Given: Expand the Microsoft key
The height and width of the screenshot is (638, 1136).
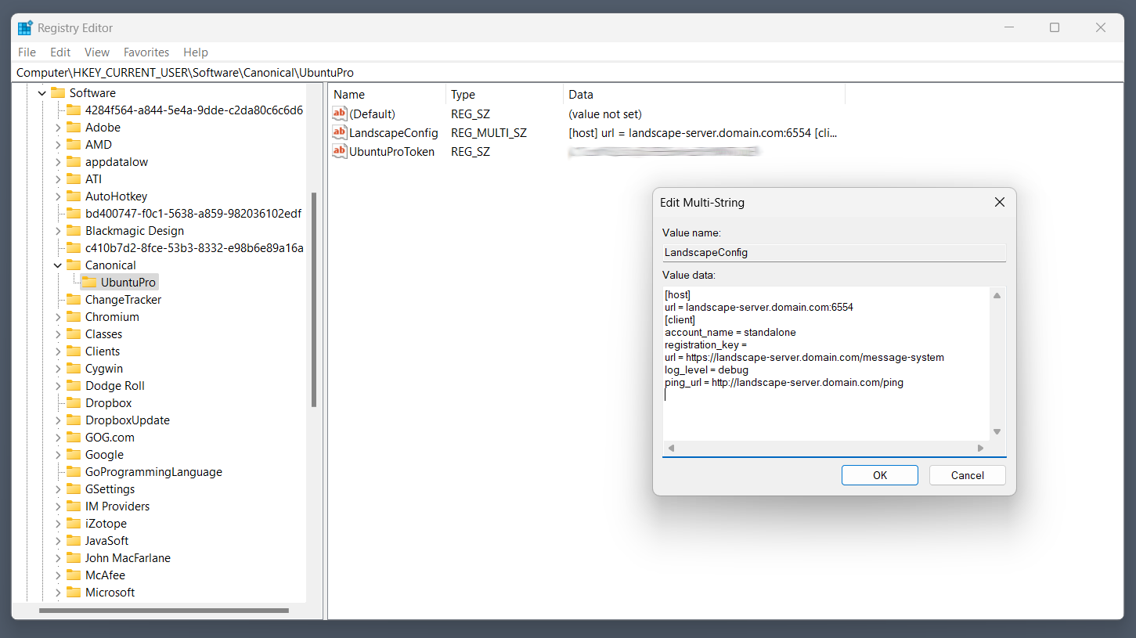Looking at the screenshot, I should [58, 593].
